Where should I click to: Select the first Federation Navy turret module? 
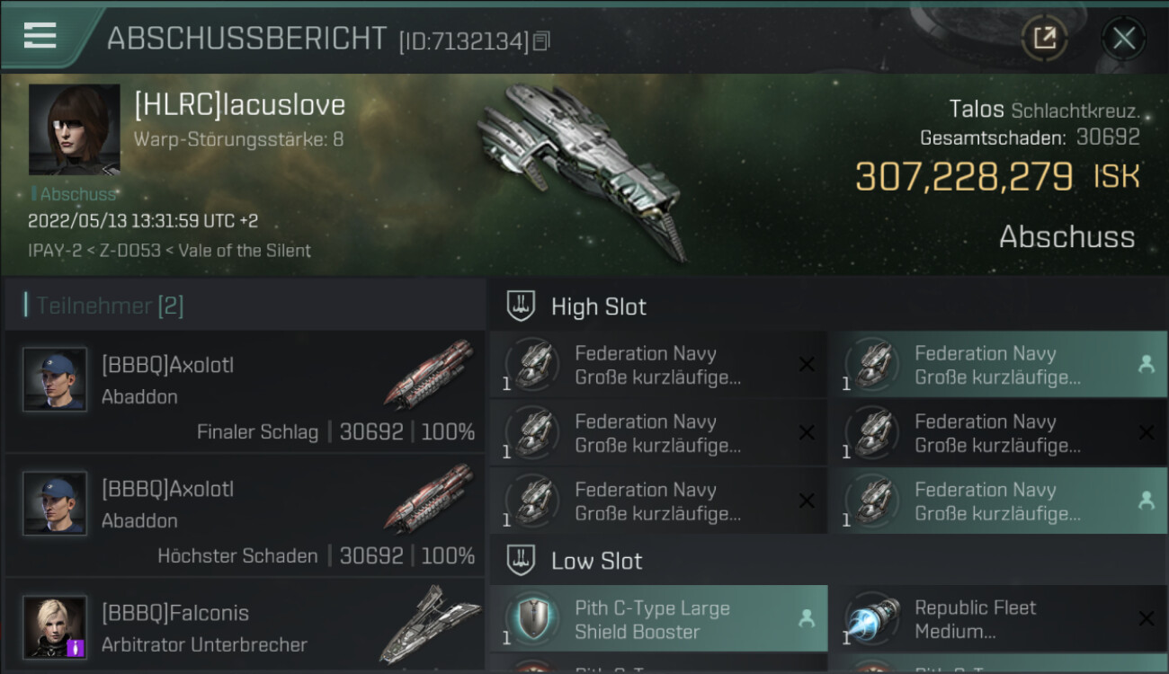pyautogui.click(x=658, y=365)
